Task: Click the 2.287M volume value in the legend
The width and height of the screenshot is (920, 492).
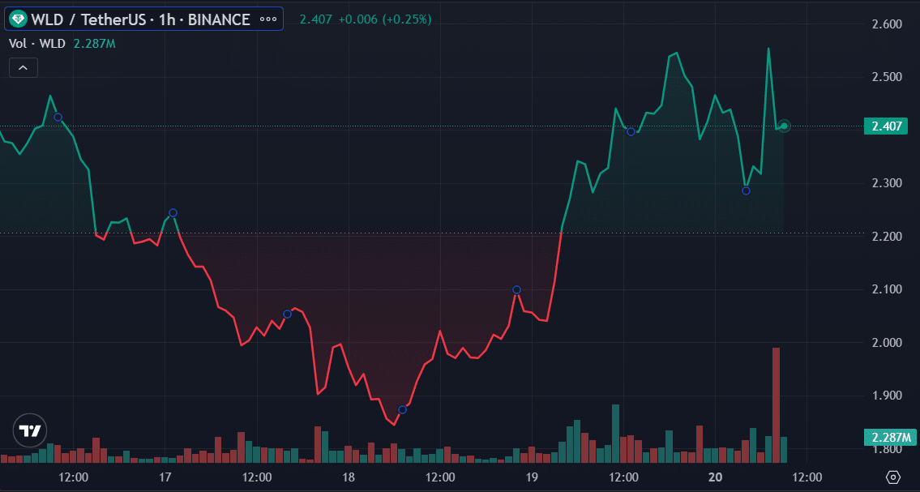Action: coord(95,44)
